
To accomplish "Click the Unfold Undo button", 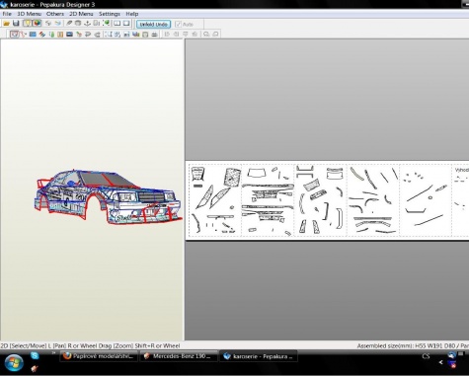I will click(153, 25).
